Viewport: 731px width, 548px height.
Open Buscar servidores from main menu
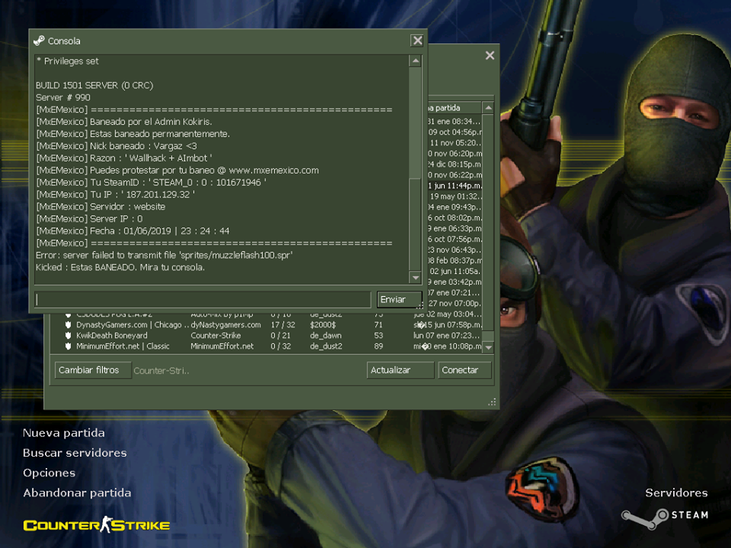tap(75, 453)
